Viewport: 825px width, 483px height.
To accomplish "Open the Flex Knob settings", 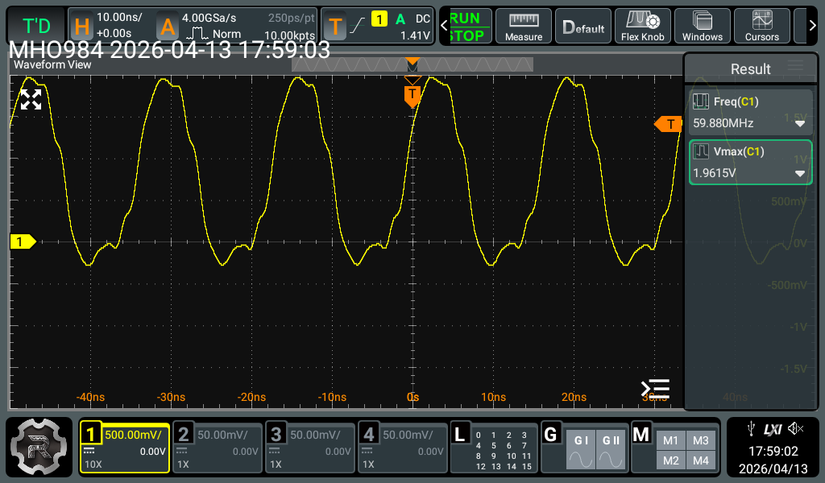I will (641, 26).
